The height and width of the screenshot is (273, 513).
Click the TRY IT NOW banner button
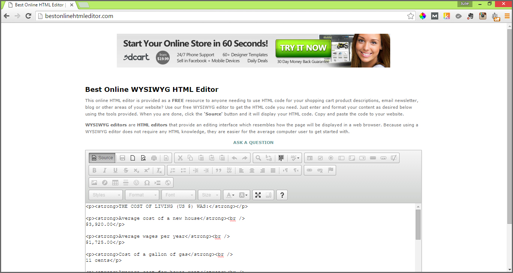(303, 48)
